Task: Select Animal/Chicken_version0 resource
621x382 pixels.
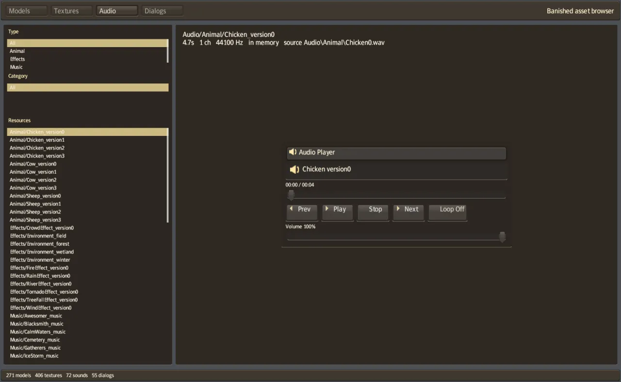Action: coord(87,132)
